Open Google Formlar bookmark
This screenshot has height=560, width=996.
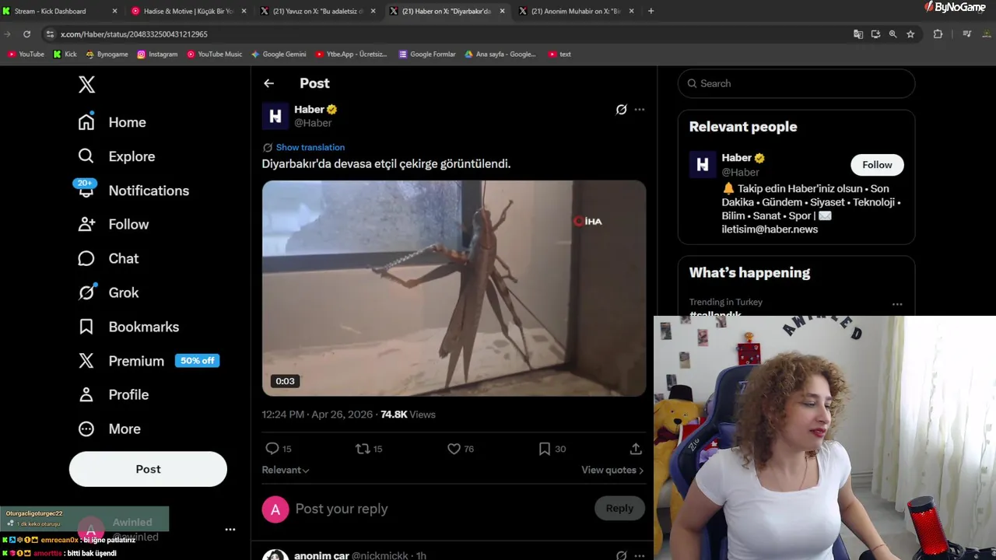[x=427, y=54]
